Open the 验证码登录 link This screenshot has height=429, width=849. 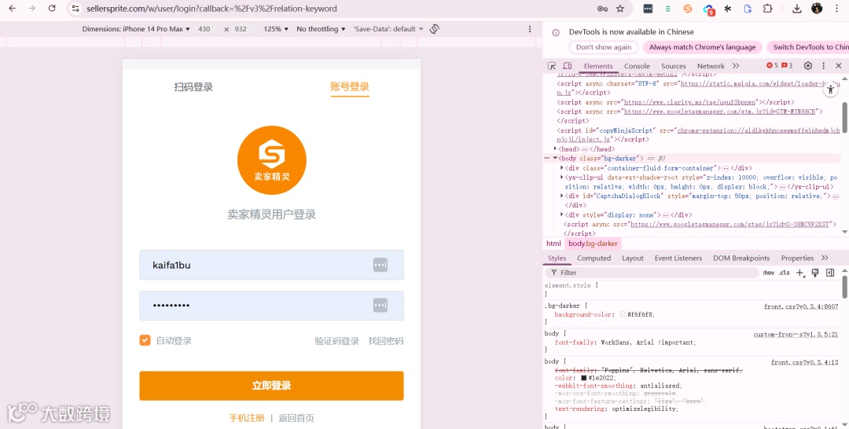coord(336,341)
